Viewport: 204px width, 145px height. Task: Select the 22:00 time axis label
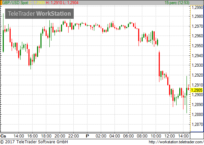pyautogui.click(x=73, y=136)
